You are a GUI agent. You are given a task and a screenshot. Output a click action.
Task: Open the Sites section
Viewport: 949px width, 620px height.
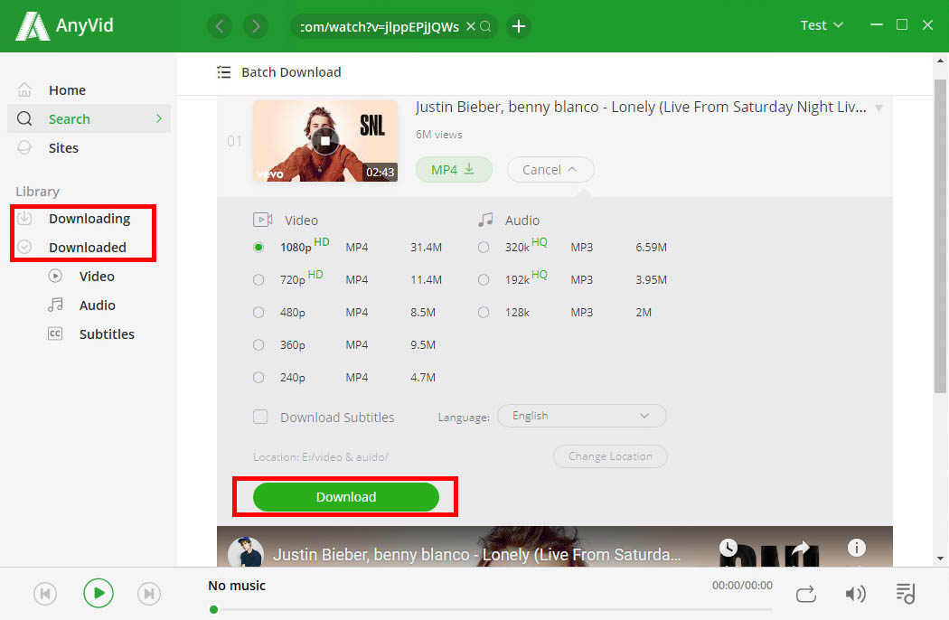click(63, 147)
